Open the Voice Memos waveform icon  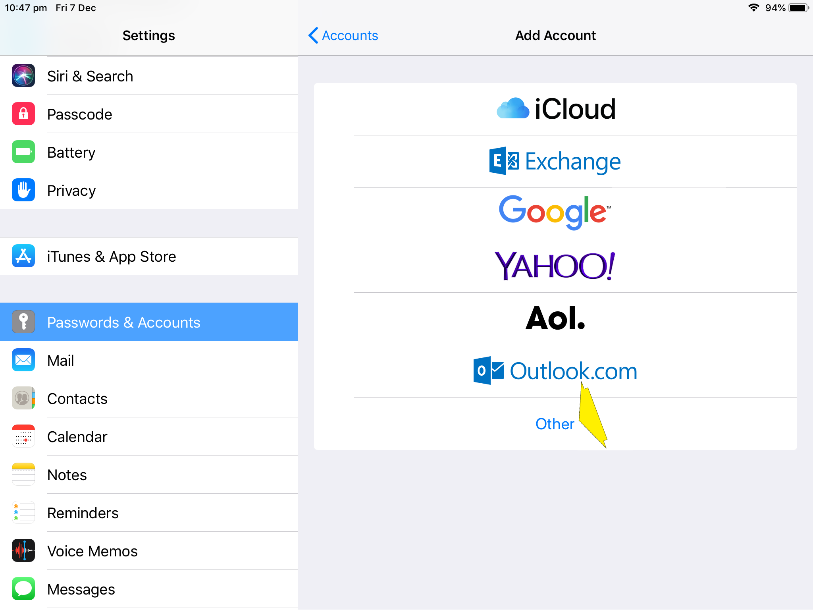coord(23,550)
